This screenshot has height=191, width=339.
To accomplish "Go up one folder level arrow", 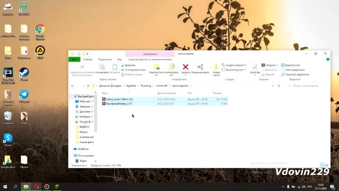I will (88, 86).
